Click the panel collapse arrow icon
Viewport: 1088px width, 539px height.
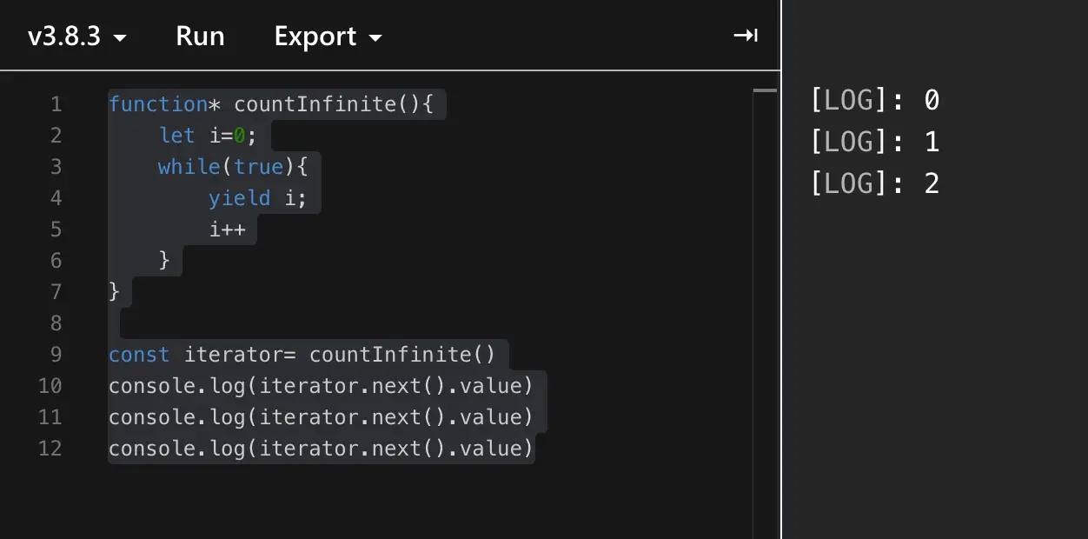[x=746, y=36]
